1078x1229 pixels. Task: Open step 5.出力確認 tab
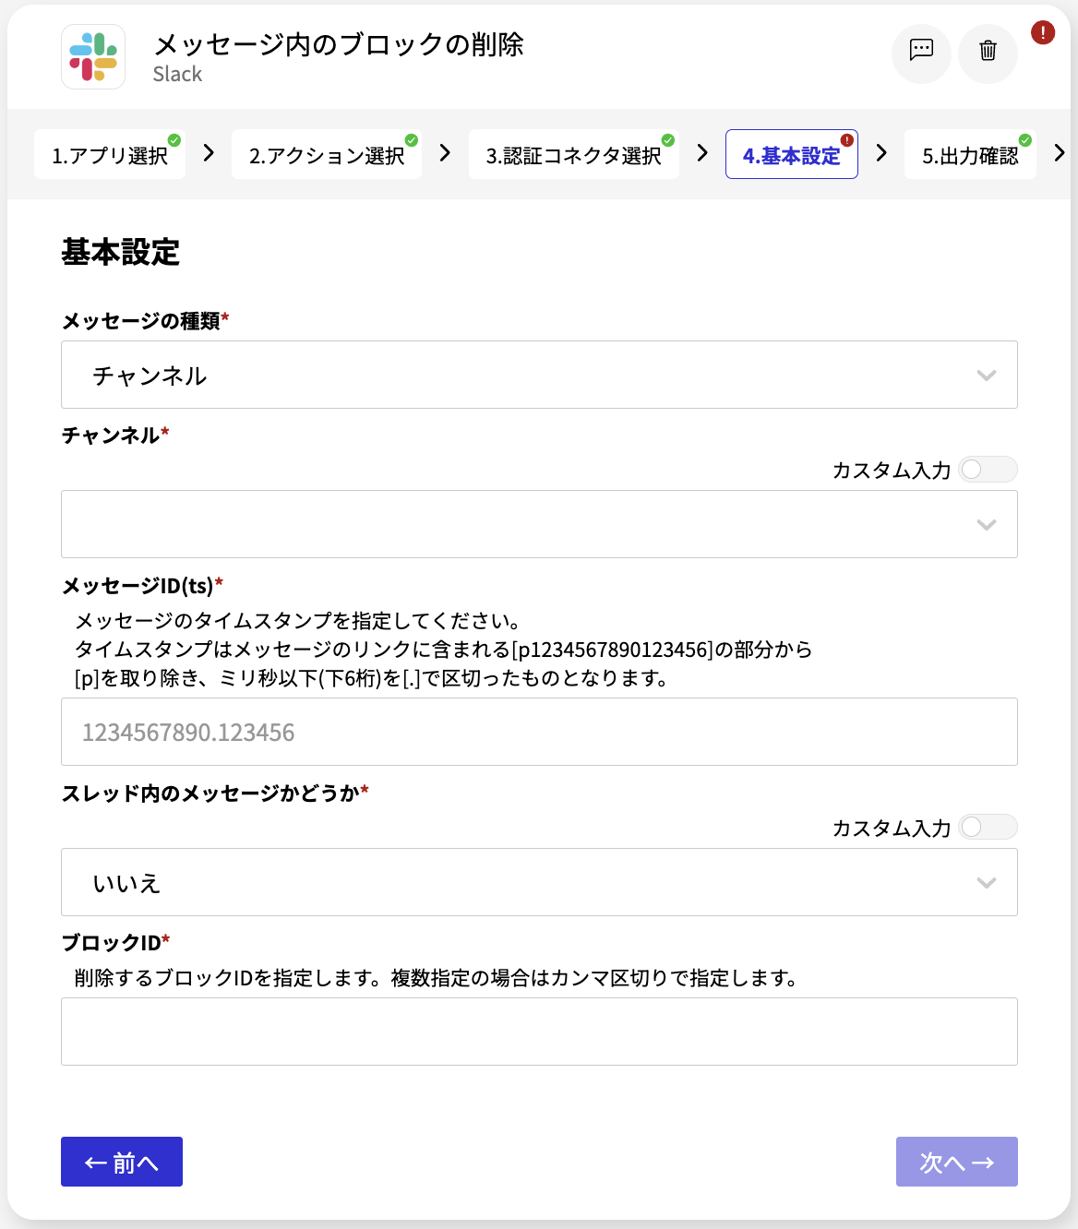[970, 155]
